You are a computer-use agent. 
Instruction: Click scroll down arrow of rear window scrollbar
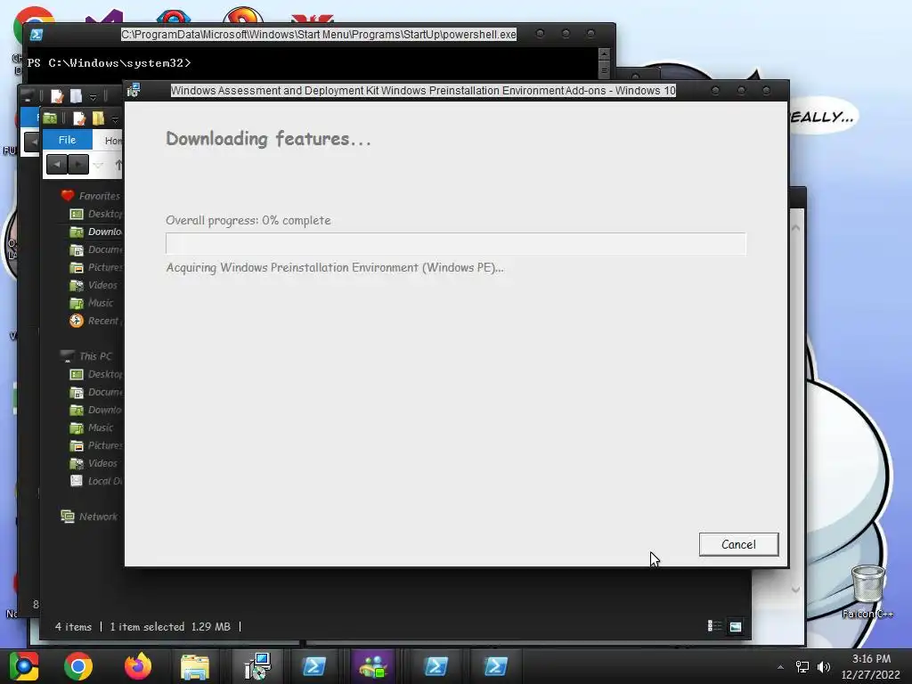point(795,590)
